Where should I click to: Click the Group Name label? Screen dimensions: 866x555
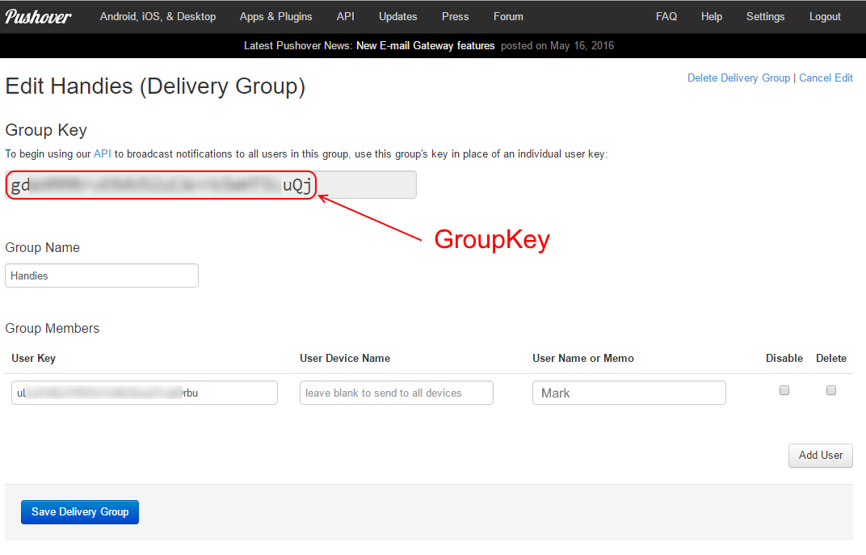[x=43, y=248]
